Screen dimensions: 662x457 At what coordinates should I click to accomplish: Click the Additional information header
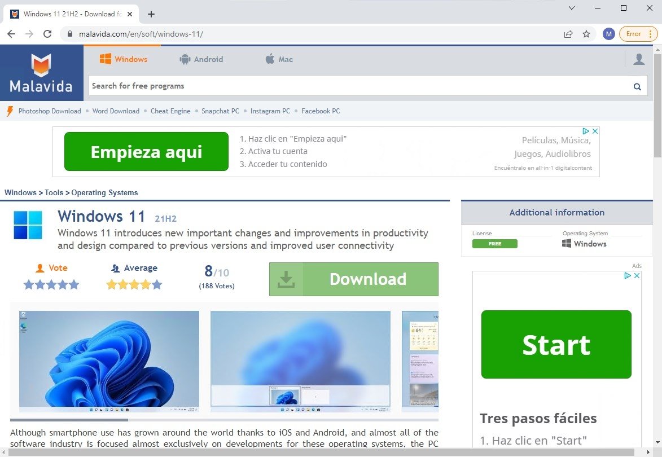[x=557, y=213]
